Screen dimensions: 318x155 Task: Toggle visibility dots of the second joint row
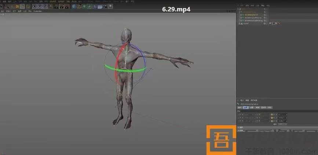264,17
